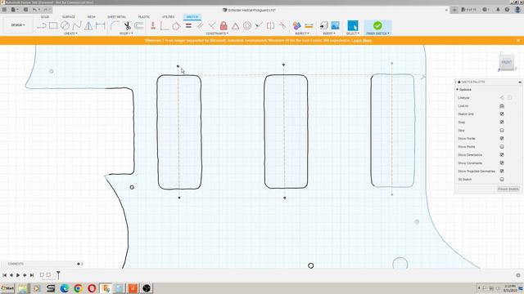Expand the Constraints menu dropdown
The width and height of the screenshot is (524, 294).
217,33
